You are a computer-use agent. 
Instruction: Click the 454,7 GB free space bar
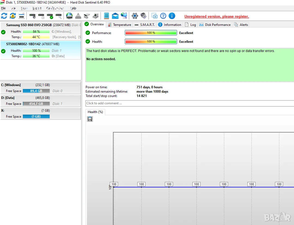[36, 104]
